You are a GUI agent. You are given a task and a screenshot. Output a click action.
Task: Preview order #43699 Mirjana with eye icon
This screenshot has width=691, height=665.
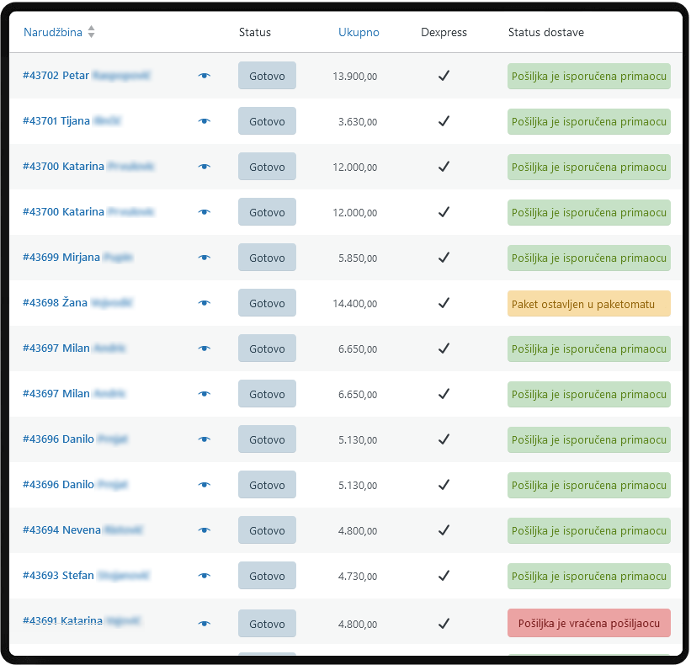point(204,258)
